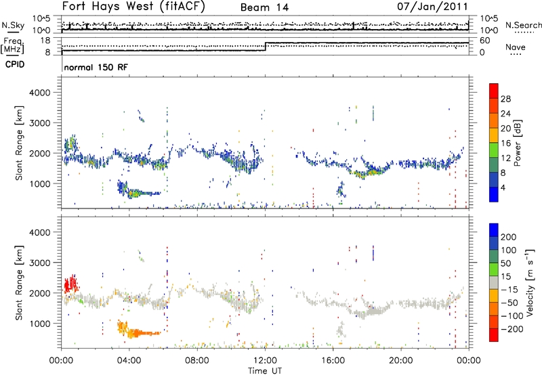
Task: Click the velocity panel 'Slant Range [km]' label
Action: [19, 282]
